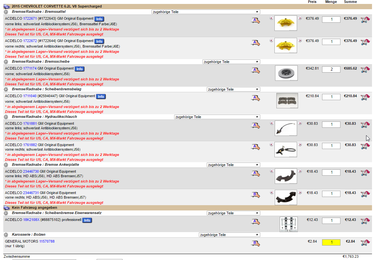Open the brake pads thumbnail for 1711040
Image resolution: width=373 pixels, height=260 pixels.
click(287, 100)
